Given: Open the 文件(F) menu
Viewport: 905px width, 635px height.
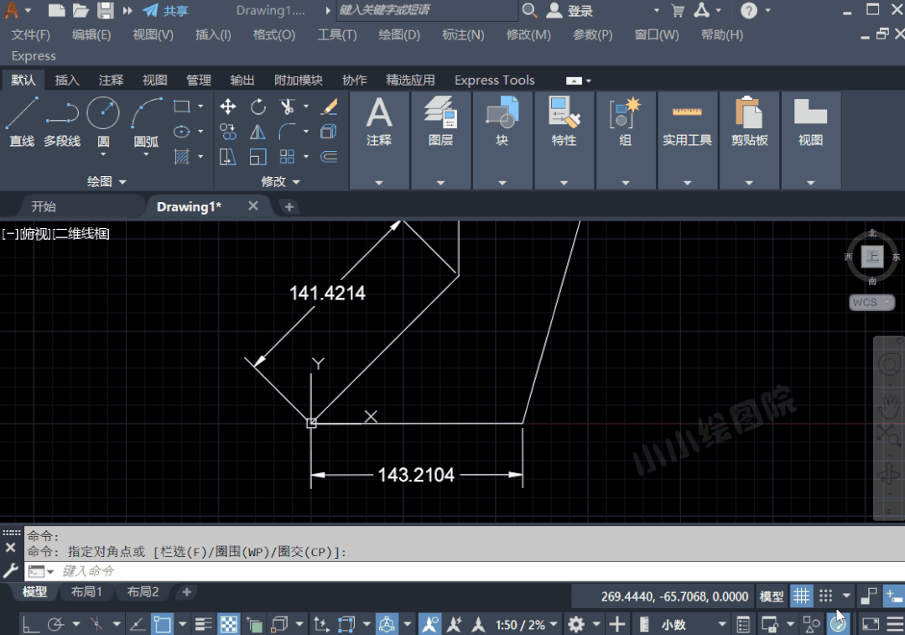Looking at the screenshot, I should coord(30,34).
